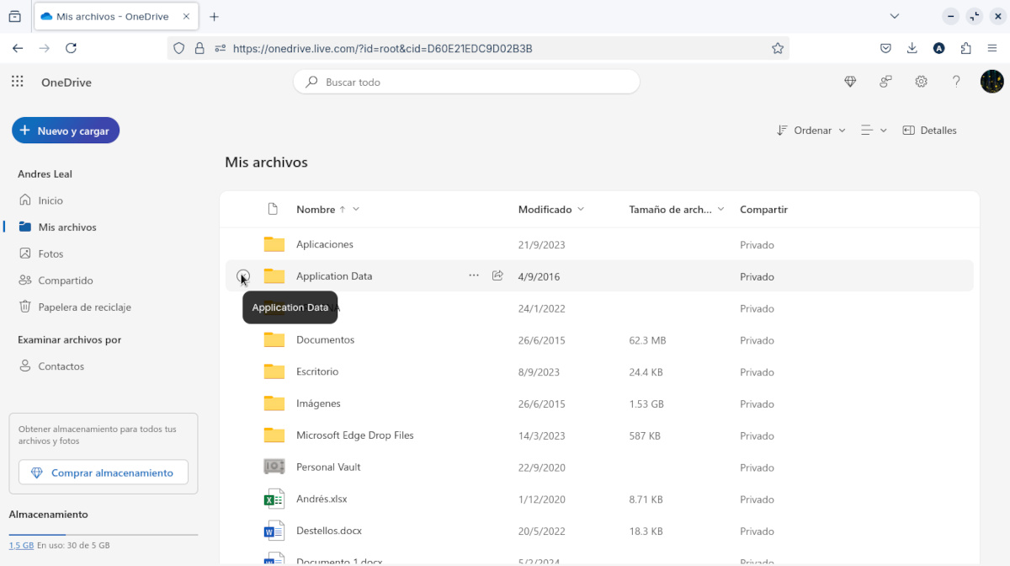
Task: Open the browser extensions puzzle icon
Action: [965, 49]
